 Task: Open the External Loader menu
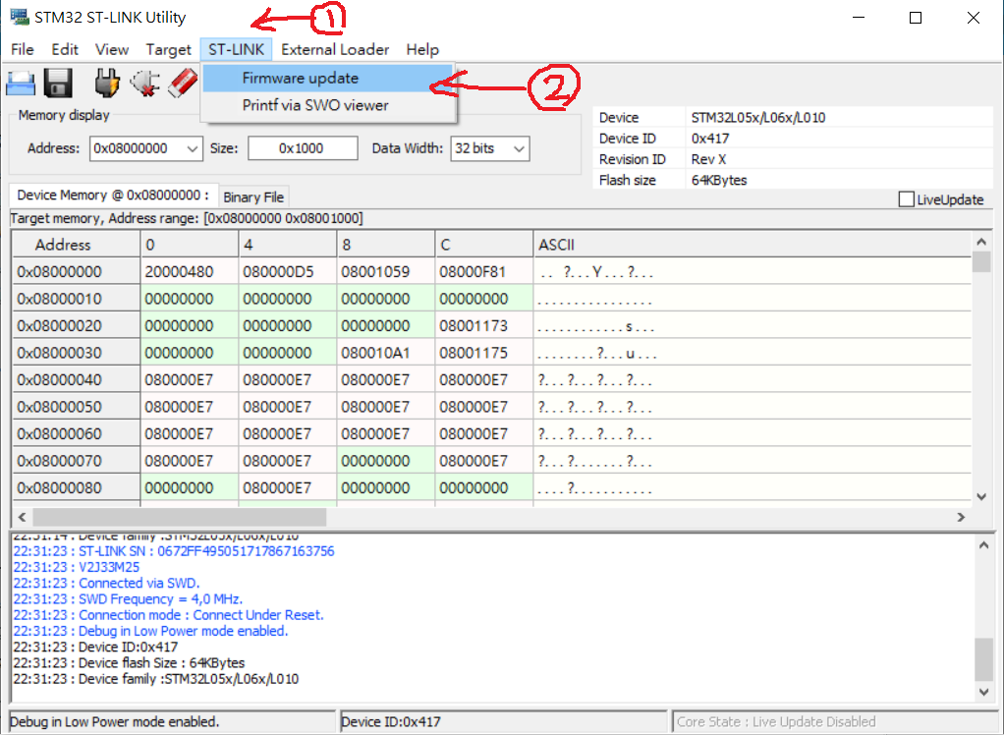(x=335, y=49)
